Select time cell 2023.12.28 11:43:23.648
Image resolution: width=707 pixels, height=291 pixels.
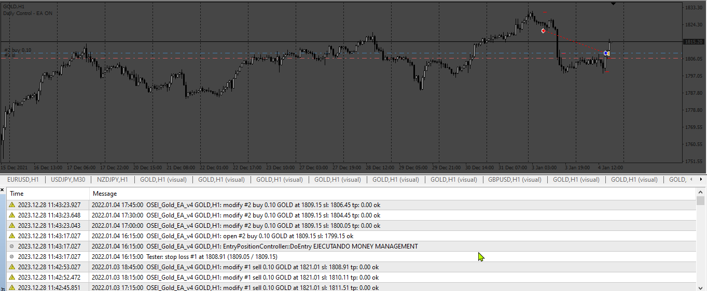[x=49, y=215]
